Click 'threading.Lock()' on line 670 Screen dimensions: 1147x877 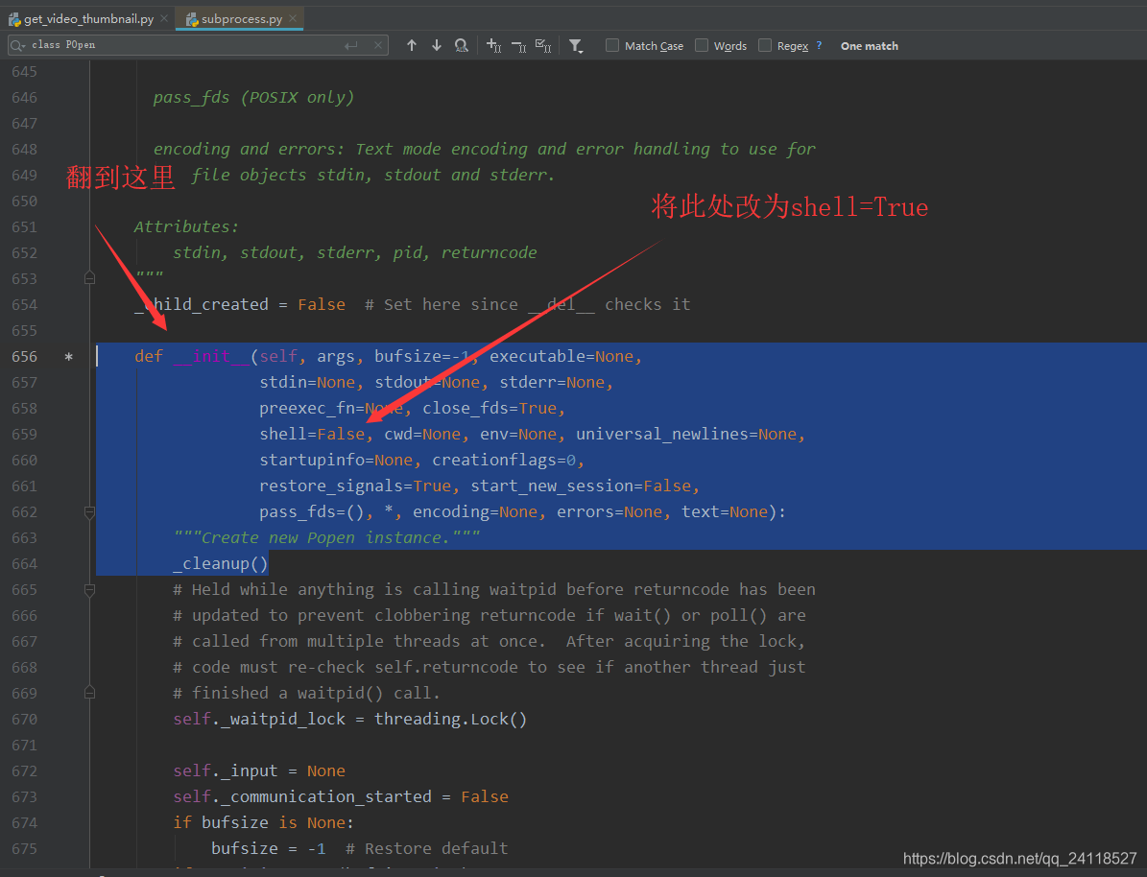(450, 719)
